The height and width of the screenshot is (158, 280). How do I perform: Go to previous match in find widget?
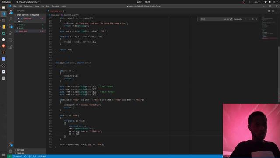point(245,19)
